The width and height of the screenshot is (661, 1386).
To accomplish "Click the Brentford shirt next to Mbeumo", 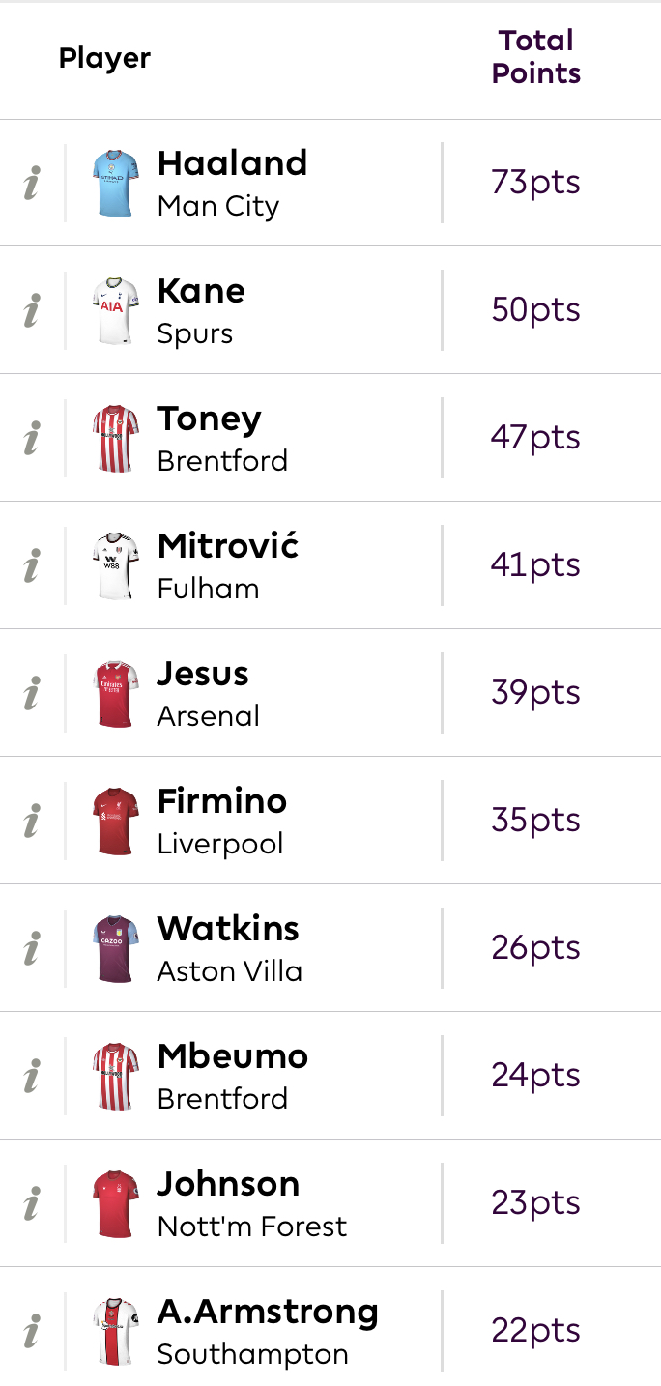I will click(115, 1075).
